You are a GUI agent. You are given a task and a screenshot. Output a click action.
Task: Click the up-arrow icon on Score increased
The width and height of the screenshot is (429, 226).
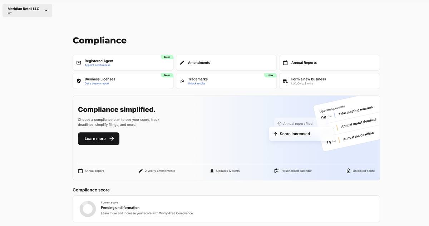click(275, 134)
